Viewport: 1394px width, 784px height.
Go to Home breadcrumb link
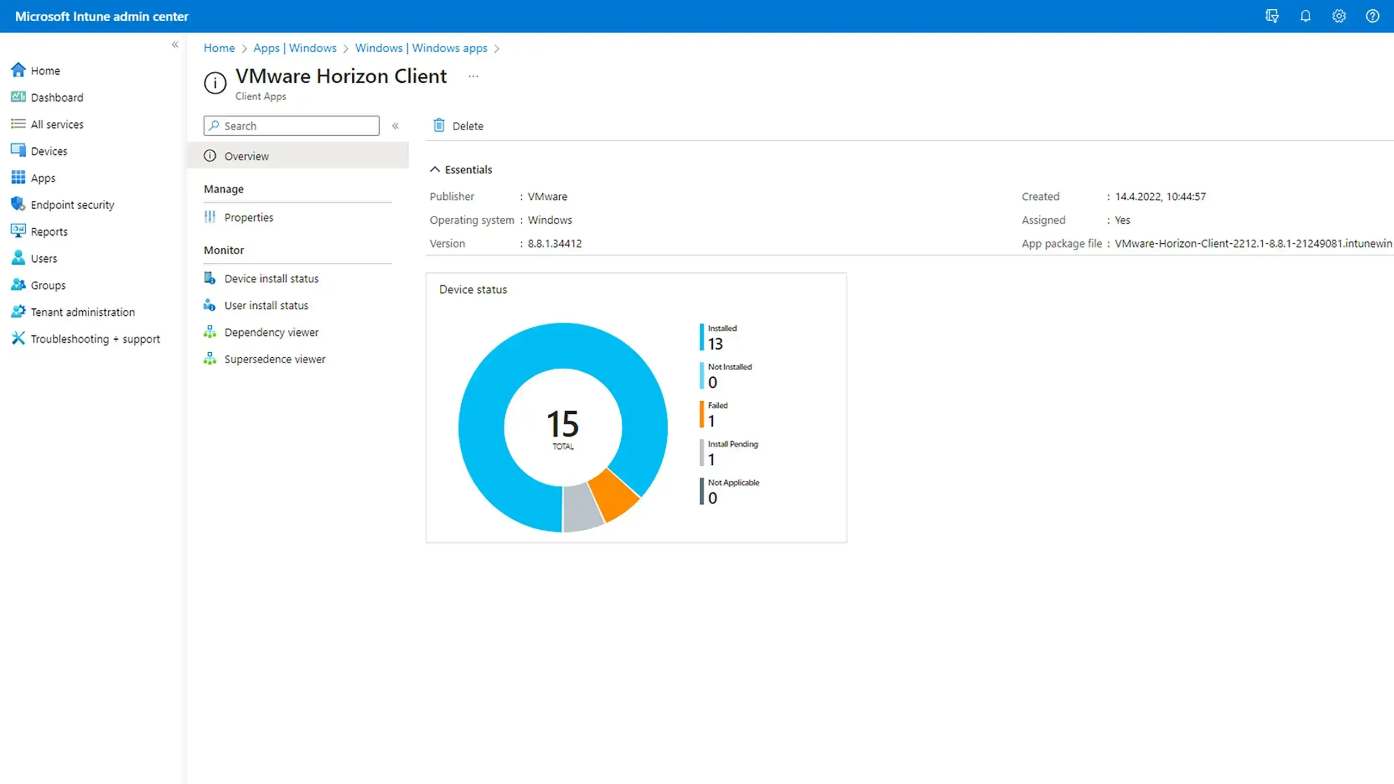(x=219, y=48)
